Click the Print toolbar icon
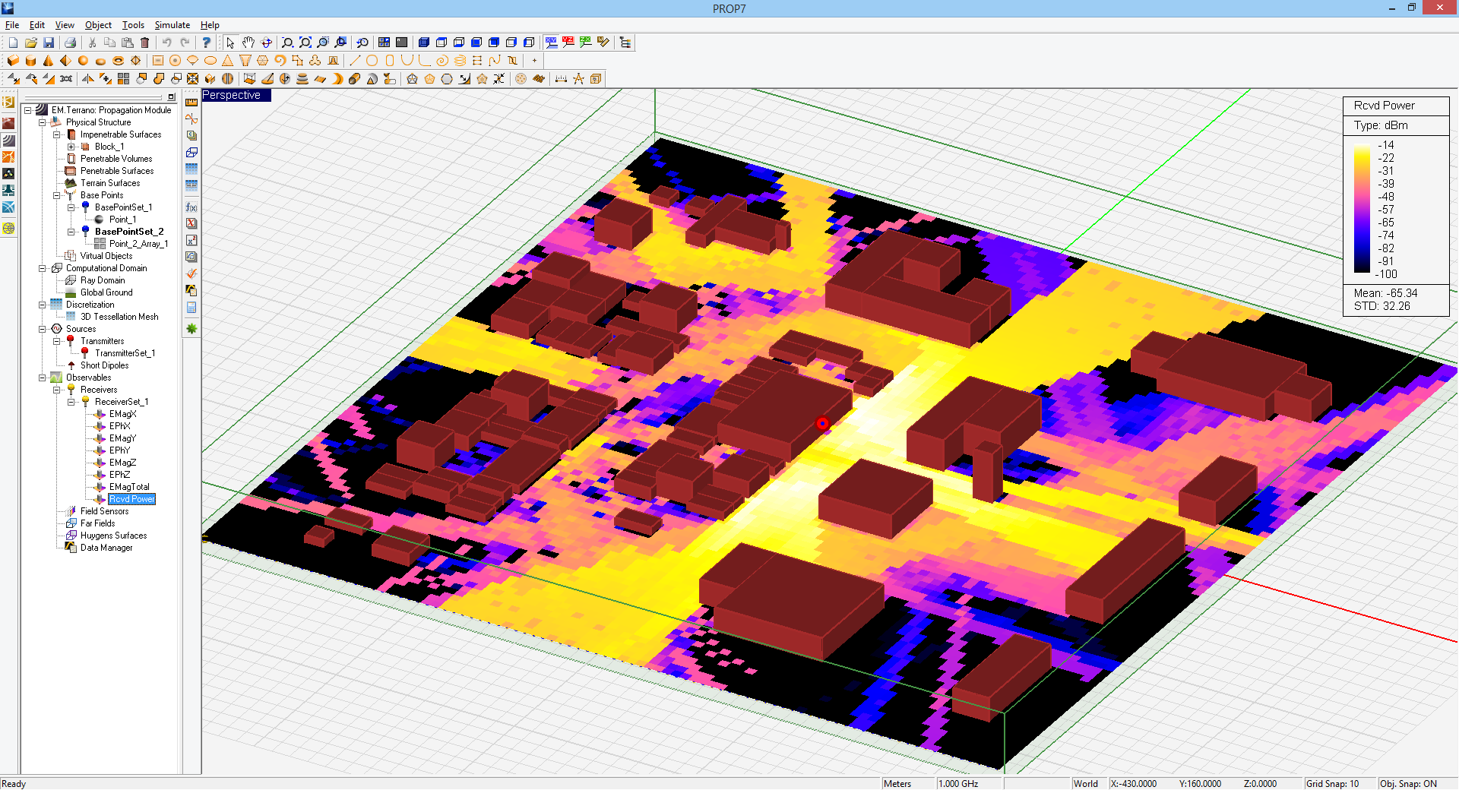This screenshot has height=790, width=1459. click(70, 43)
